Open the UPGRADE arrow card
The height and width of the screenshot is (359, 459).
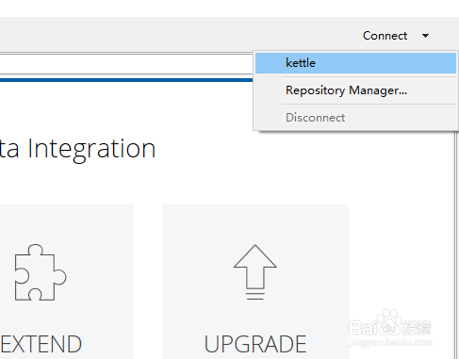(255, 282)
